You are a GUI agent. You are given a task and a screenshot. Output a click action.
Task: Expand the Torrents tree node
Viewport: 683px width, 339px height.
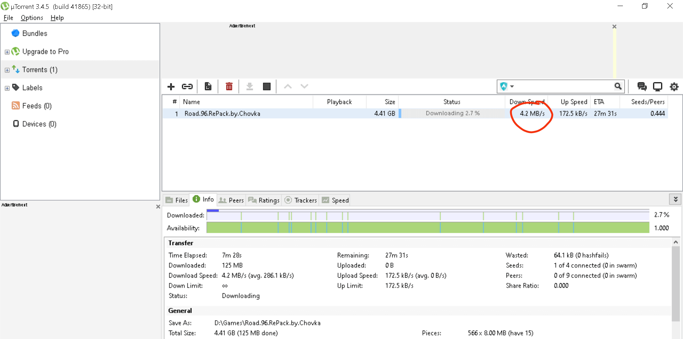[7, 70]
